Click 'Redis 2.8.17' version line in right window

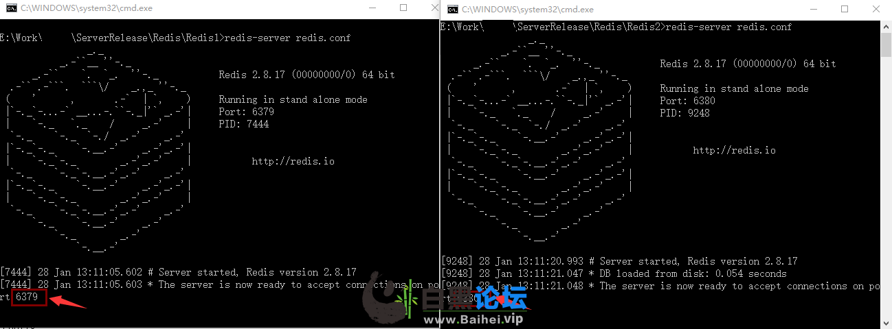[748, 64]
